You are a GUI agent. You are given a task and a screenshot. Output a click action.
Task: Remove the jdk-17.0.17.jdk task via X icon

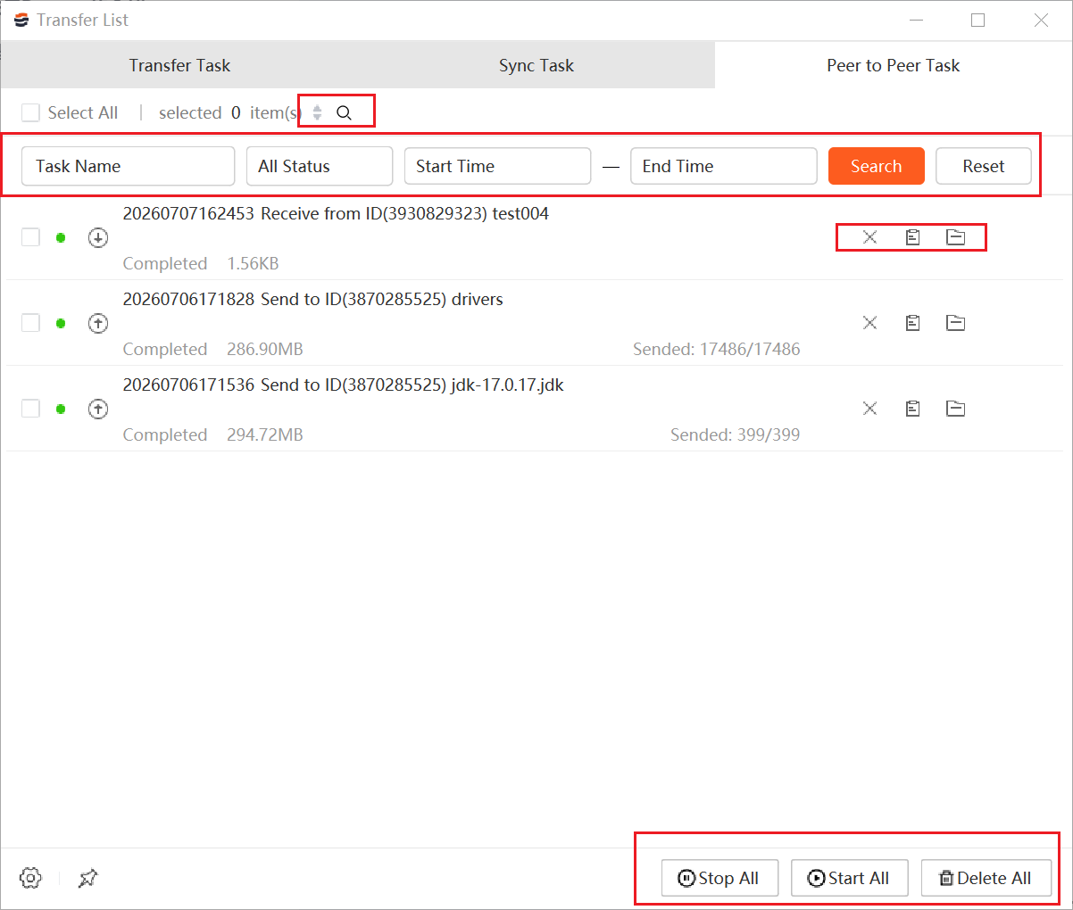[x=869, y=409]
